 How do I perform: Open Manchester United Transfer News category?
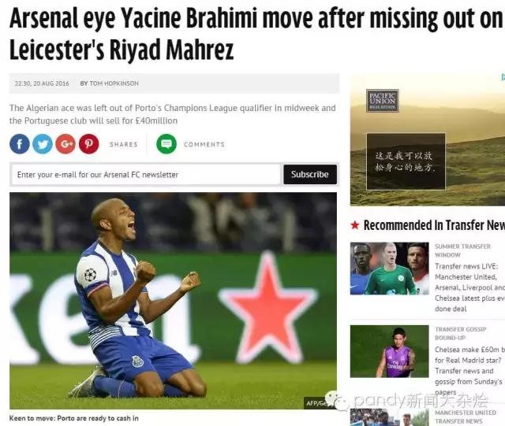coord(466,417)
